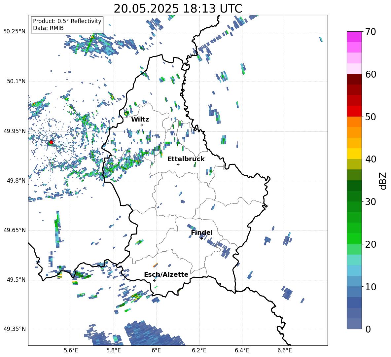The height and width of the screenshot is (357, 391).
Task: Pick the bright red swatch just above 50
Action: point(354,111)
